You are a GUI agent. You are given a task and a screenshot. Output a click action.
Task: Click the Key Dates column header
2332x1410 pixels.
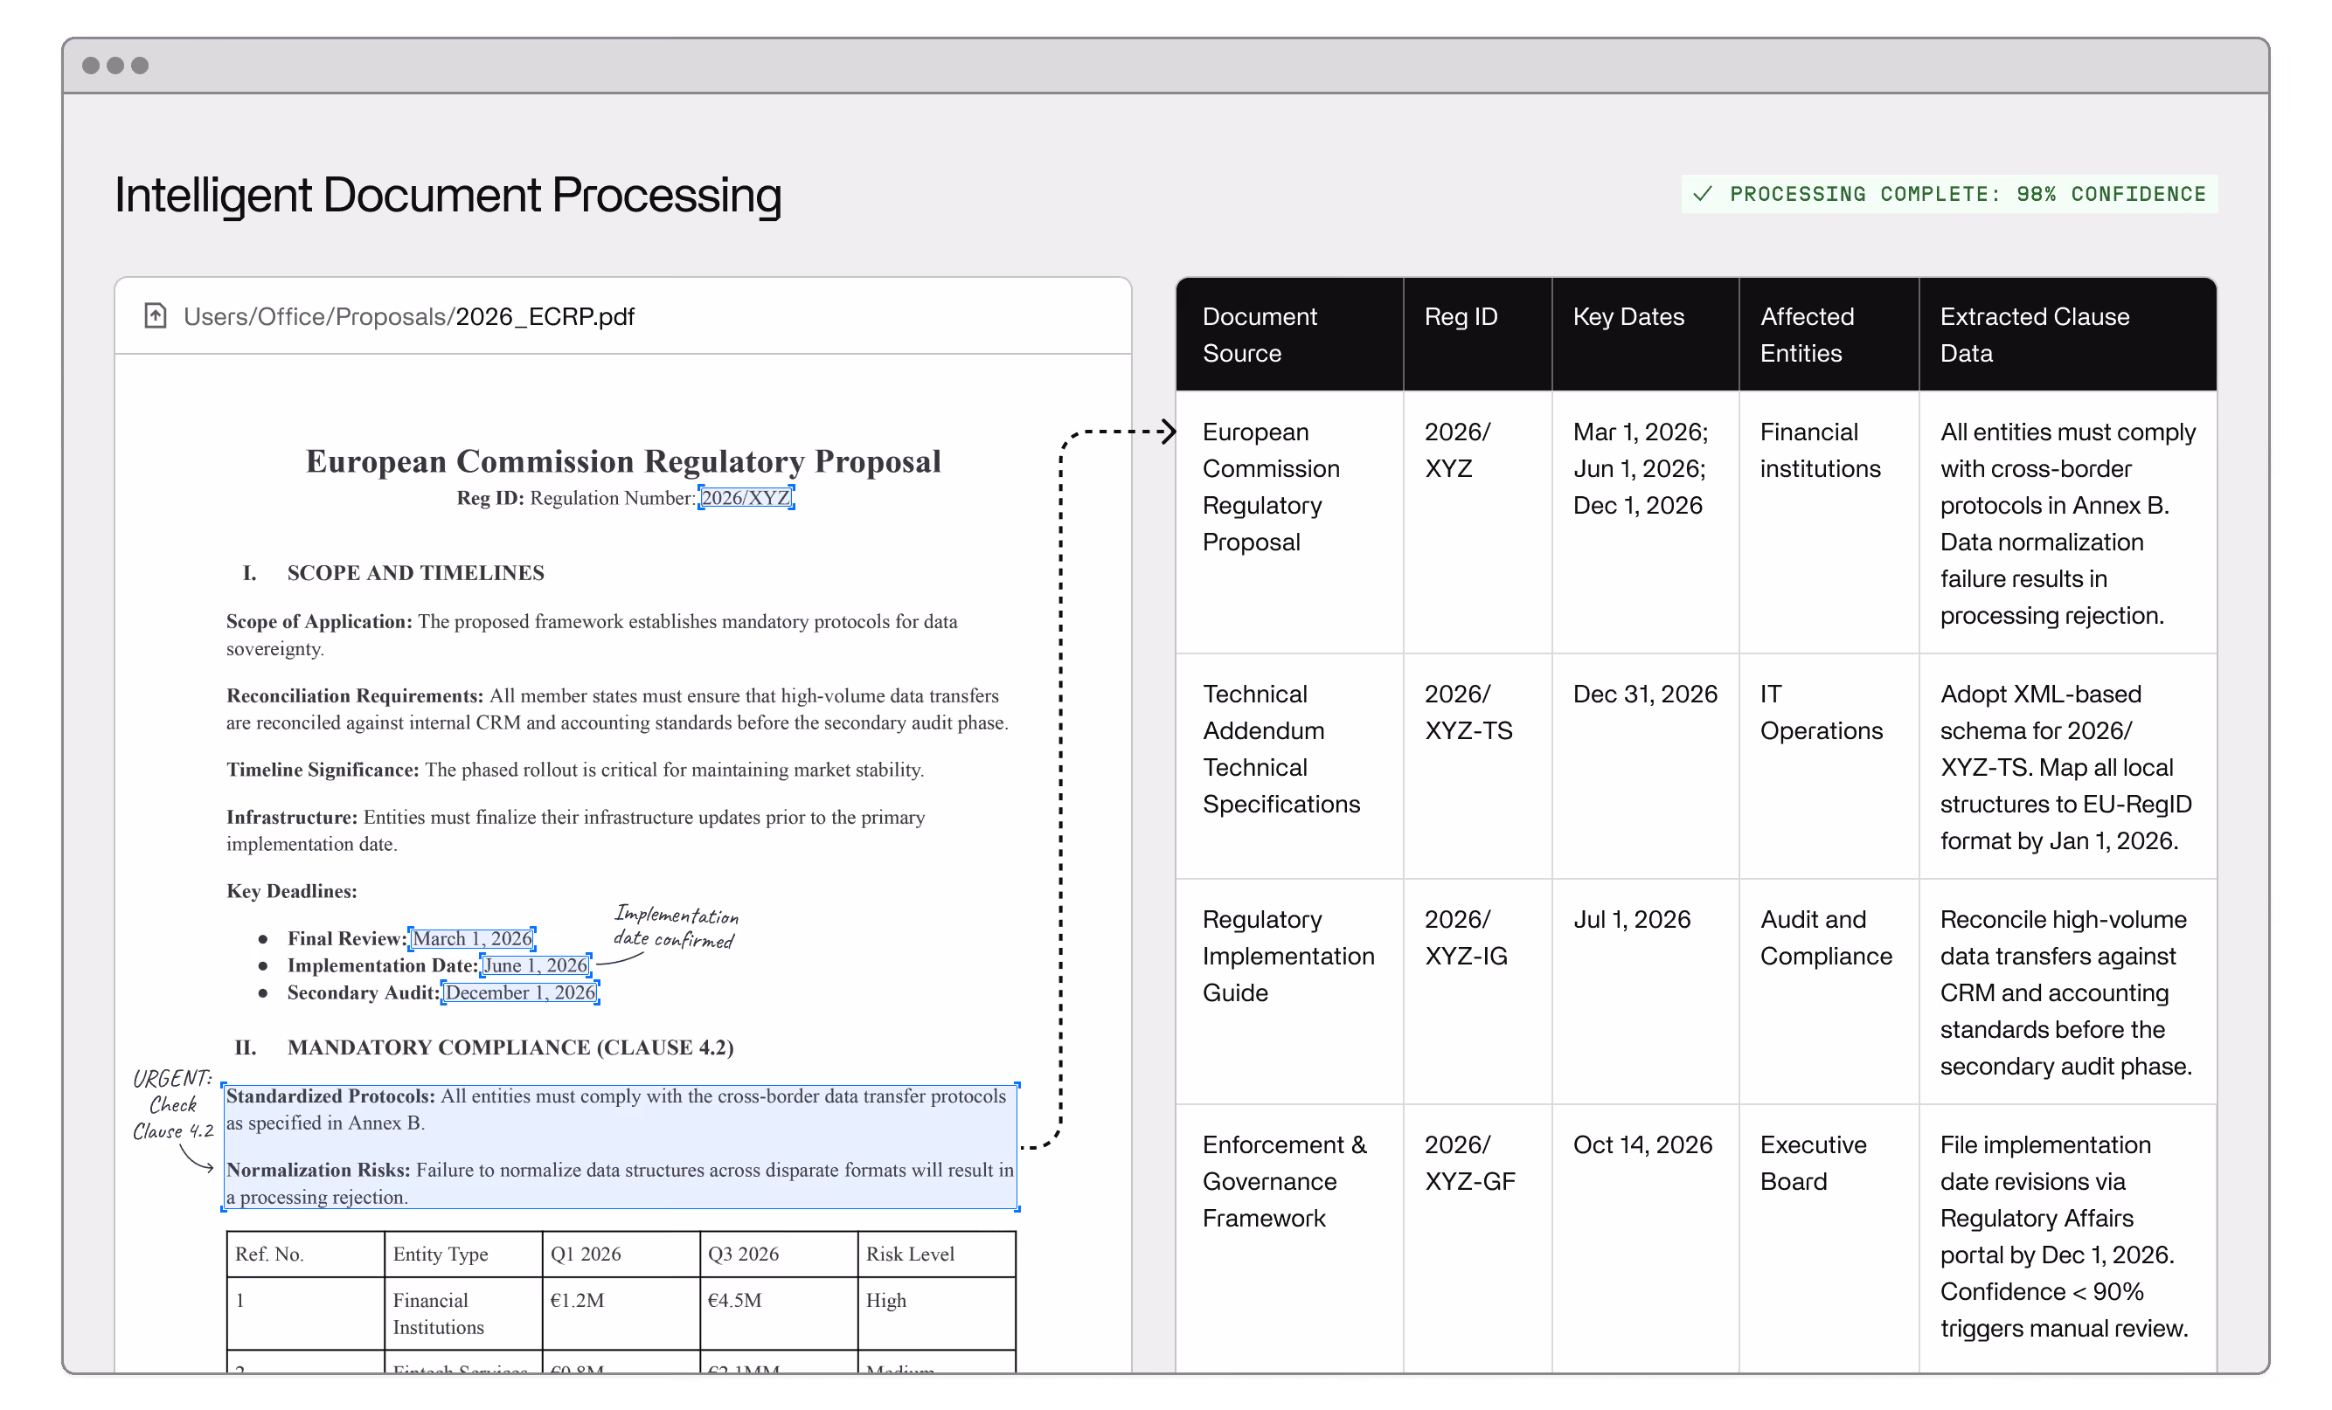tap(1628, 317)
